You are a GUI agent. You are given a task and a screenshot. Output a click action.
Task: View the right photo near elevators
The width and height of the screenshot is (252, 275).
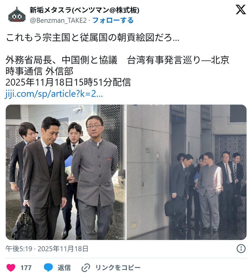[187, 172]
